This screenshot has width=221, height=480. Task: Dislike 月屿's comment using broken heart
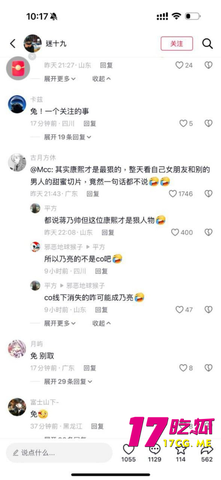[x=209, y=368]
